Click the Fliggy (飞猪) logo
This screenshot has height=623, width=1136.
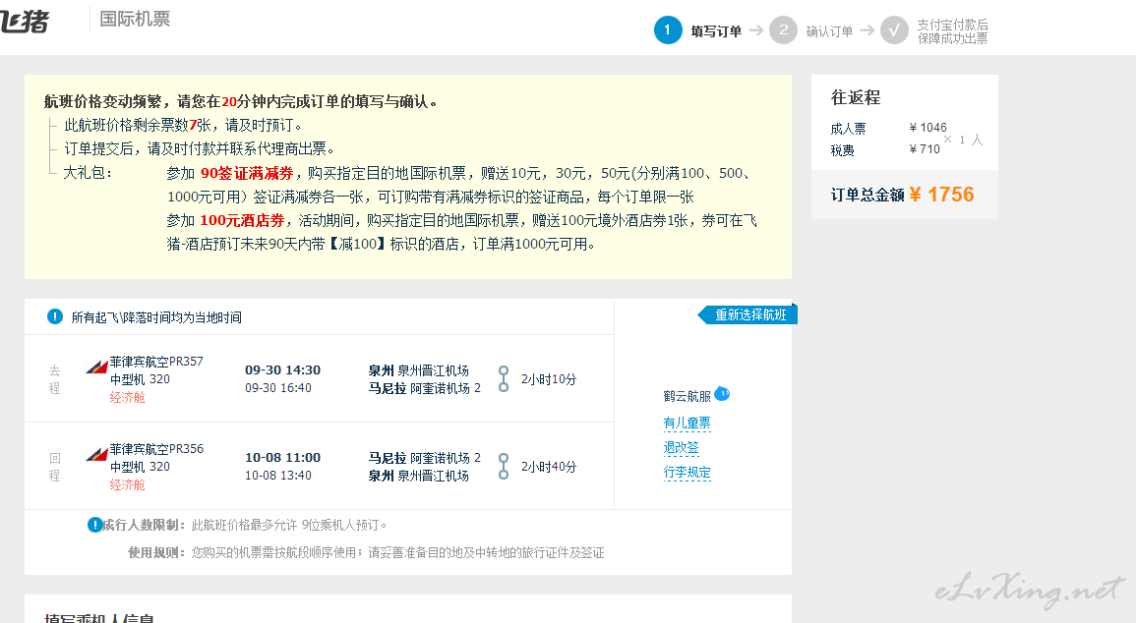25,21
